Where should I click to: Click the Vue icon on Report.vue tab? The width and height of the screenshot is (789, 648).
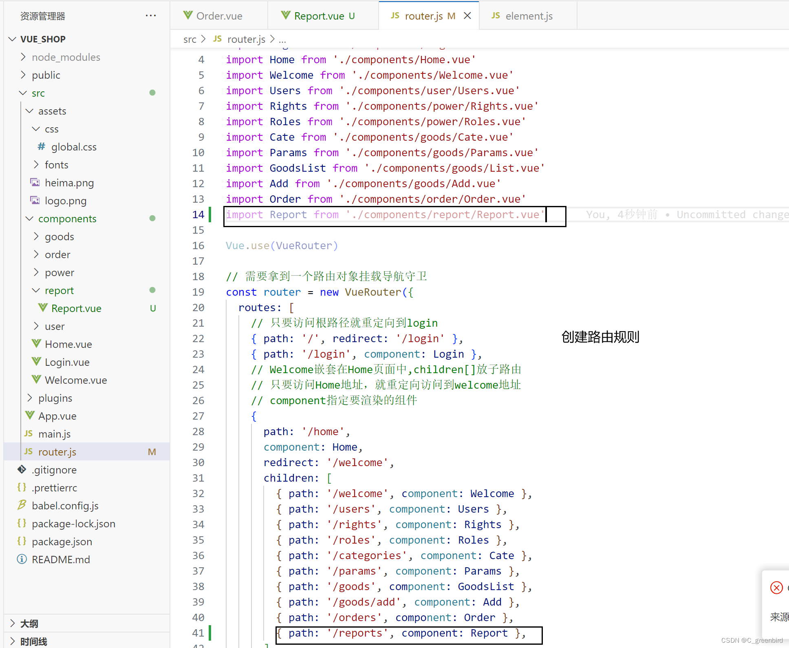click(x=286, y=15)
